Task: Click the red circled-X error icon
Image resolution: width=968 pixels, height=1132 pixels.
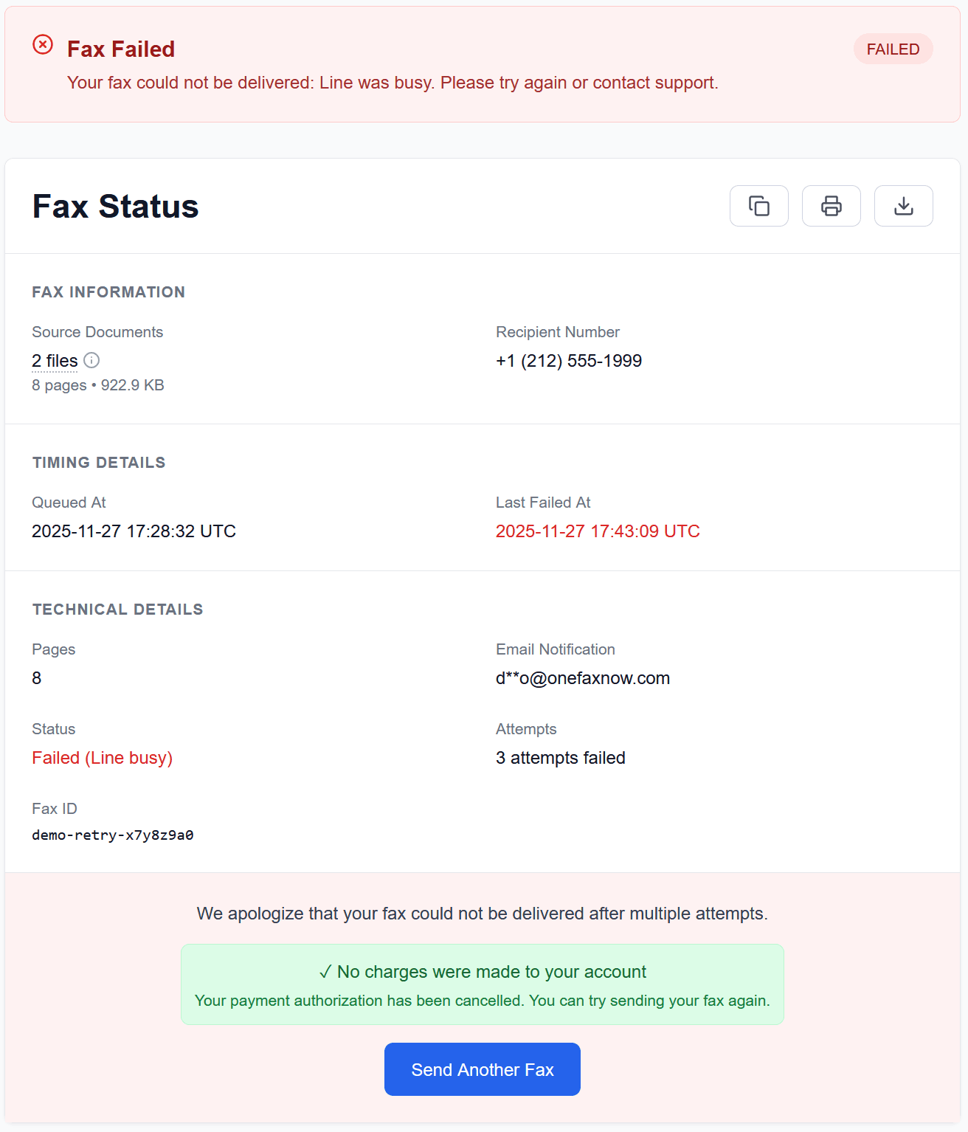Action: (x=43, y=44)
